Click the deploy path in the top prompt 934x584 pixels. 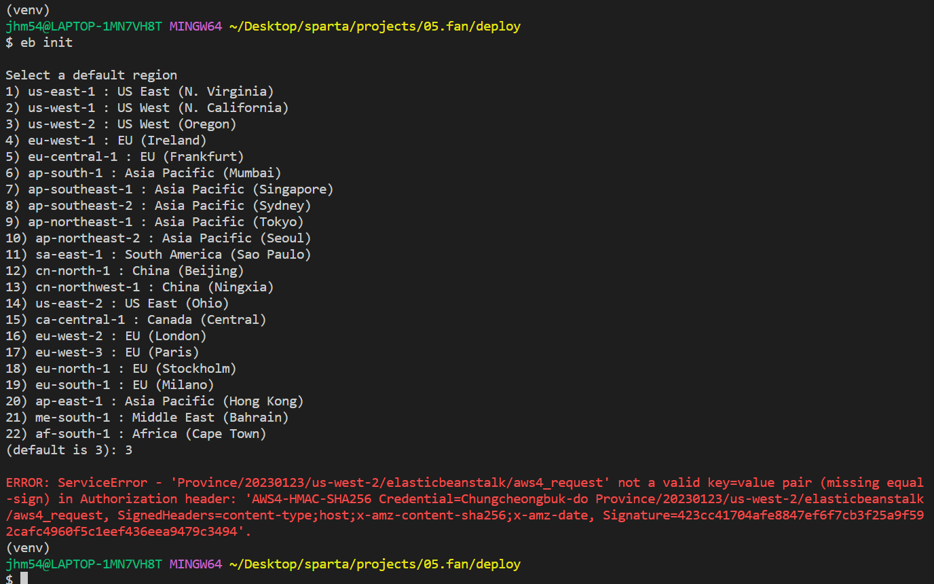(375, 26)
